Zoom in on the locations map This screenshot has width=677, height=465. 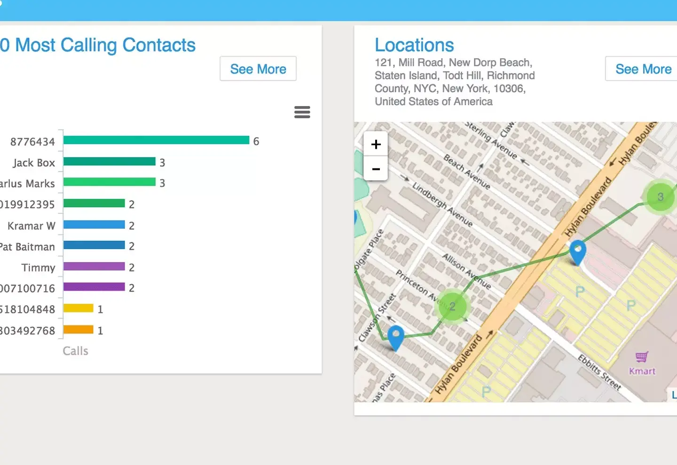pos(376,144)
